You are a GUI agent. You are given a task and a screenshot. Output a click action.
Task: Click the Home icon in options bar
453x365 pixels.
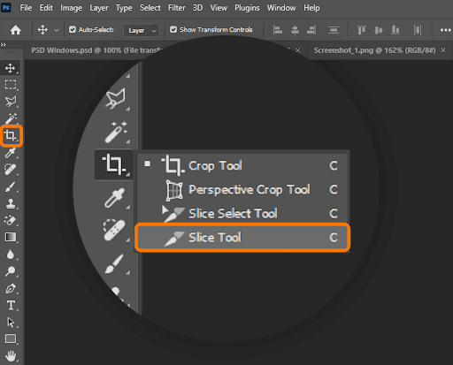click(x=15, y=30)
